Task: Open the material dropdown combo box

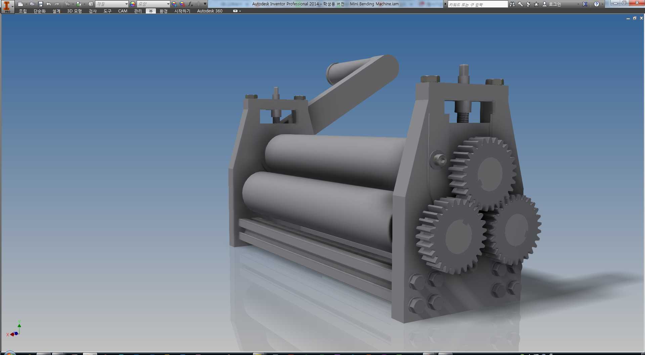Action: [112, 4]
